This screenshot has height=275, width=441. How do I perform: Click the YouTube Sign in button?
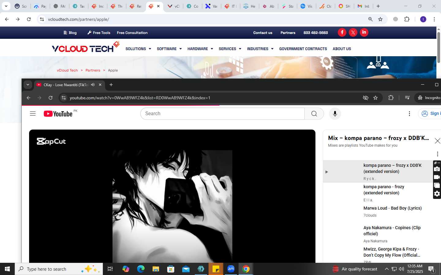click(x=430, y=114)
